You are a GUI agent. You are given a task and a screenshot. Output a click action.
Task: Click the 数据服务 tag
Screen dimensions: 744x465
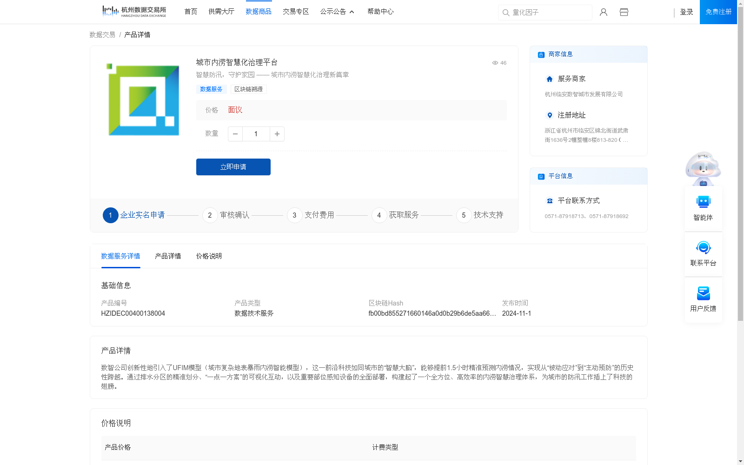coord(211,89)
